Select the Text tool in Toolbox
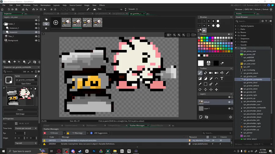Screen dimensions: 275x154 point(222,79)
